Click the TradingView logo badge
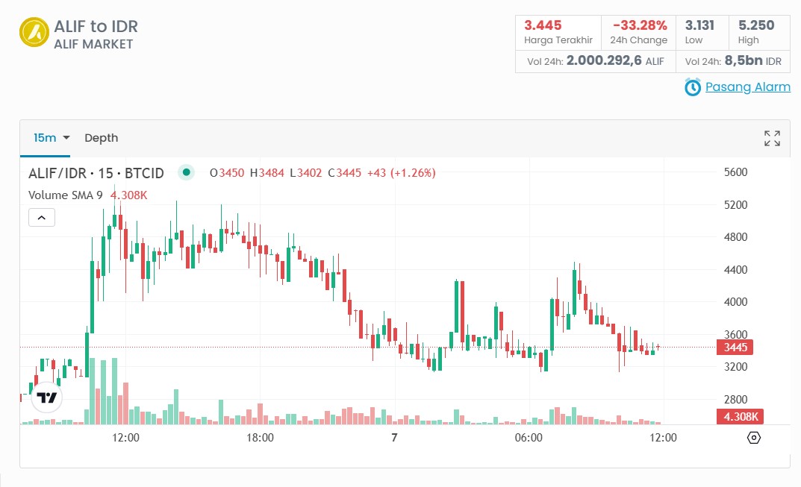The height and width of the screenshot is (487, 801). tap(47, 398)
